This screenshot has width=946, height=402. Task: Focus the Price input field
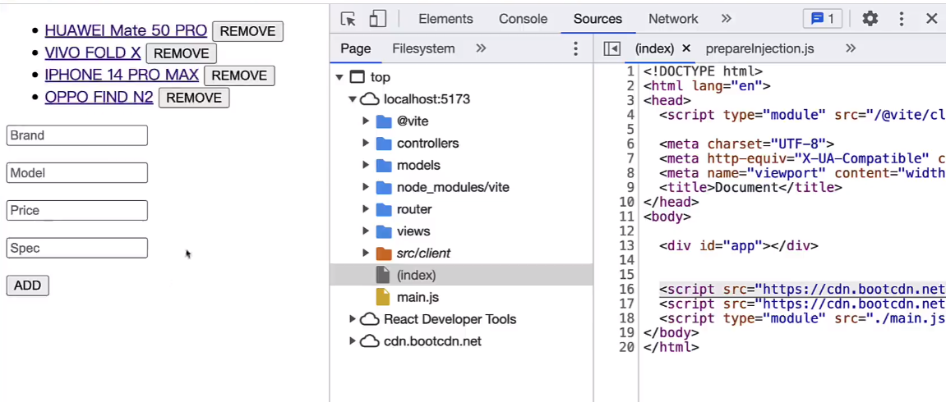[76, 211]
